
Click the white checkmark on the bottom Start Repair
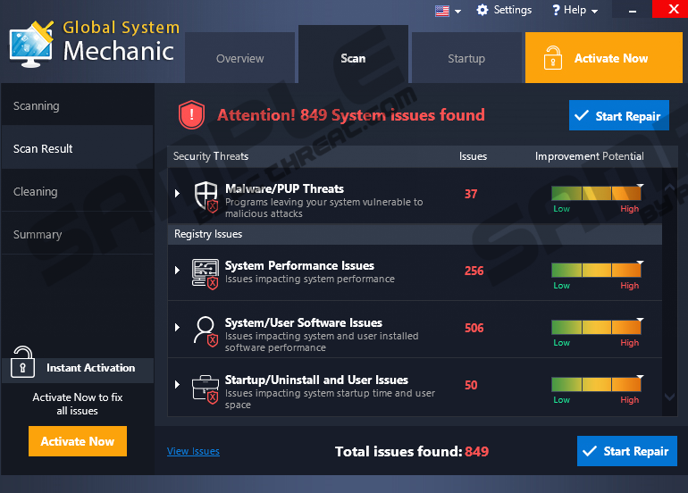pos(590,450)
